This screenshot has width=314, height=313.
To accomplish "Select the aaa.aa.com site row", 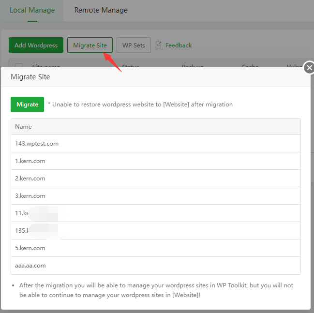I will [x=30, y=266].
